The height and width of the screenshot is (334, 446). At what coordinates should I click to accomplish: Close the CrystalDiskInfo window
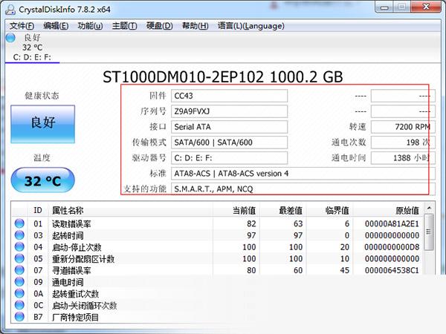click(x=426, y=7)
